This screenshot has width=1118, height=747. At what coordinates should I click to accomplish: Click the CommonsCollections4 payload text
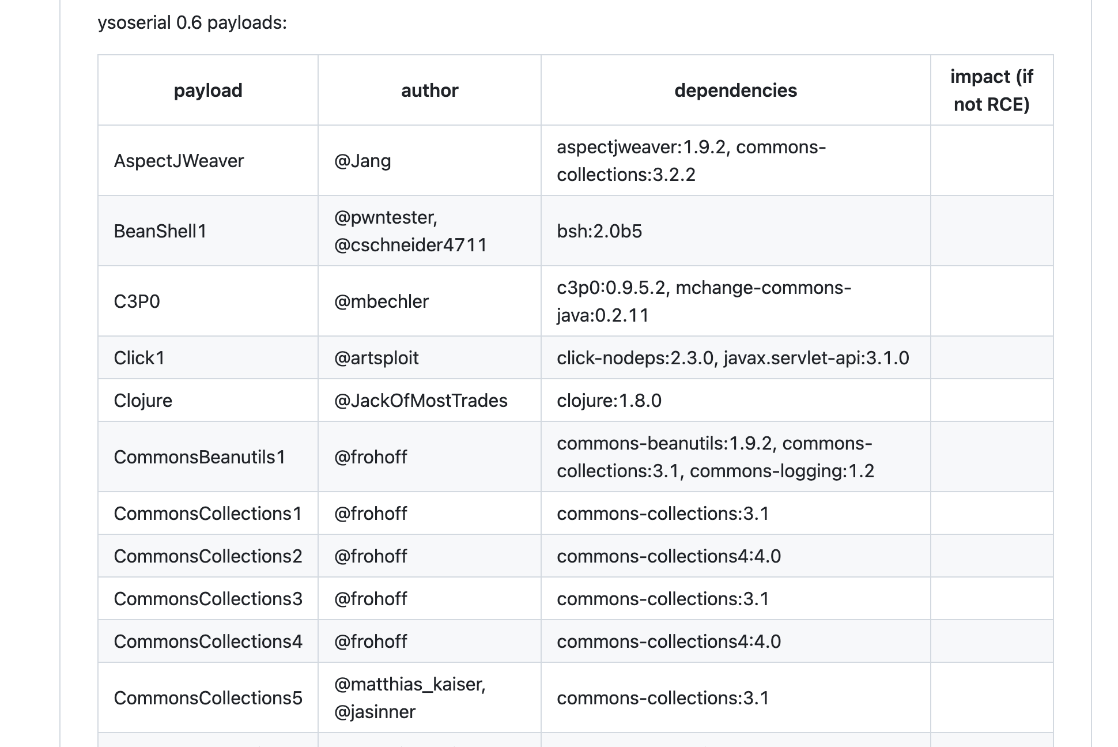coord(207,642)
